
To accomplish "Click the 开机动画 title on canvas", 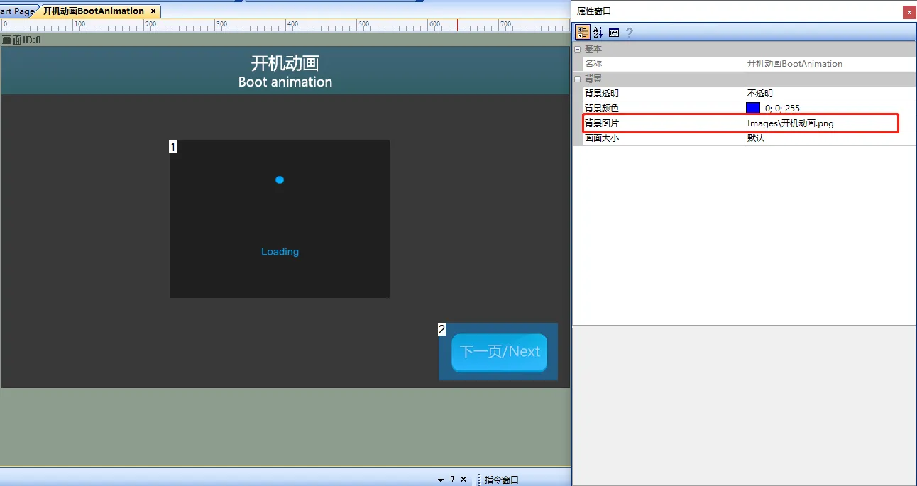I will point(285,63).
